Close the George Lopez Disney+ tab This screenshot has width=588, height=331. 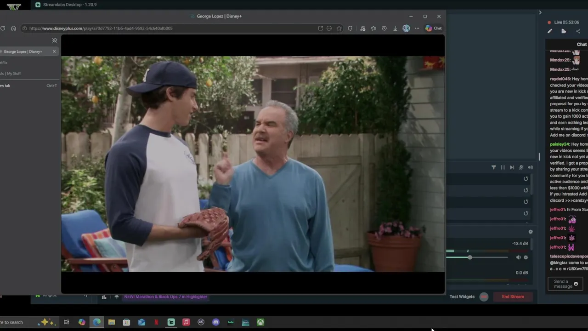pyautogui.click(x=54, y=51)
